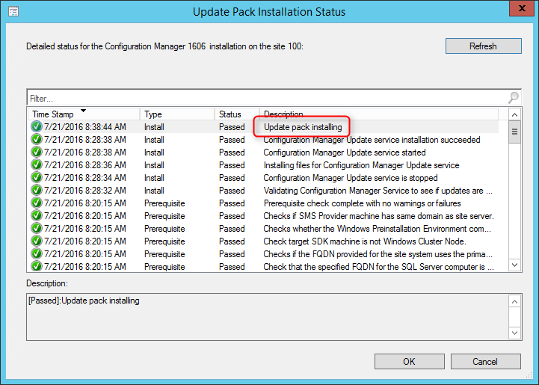Image resolution: width=539 pixels, height=385 pixels.
Task: Confirm with the OK button
Action: (x=410, y=362)
